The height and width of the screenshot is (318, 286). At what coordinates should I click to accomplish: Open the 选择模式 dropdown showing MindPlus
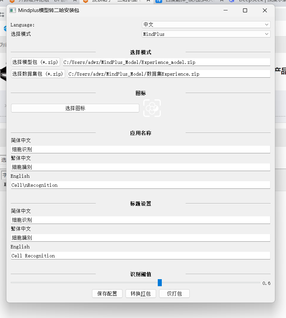pyautogui.click(x=205, y=34)
